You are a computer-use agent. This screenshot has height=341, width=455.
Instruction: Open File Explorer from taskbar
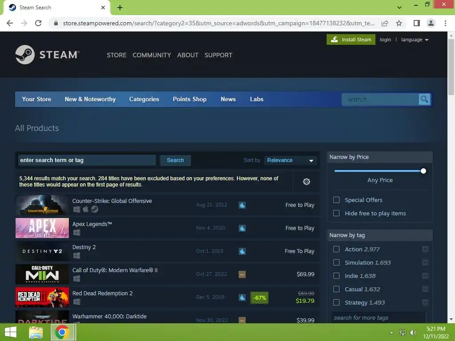point(36,332)
